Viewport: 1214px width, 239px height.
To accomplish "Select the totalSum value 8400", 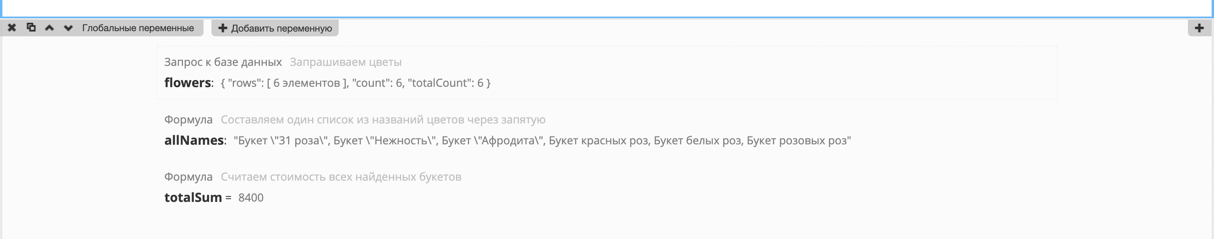I will (x=251, y=198).
